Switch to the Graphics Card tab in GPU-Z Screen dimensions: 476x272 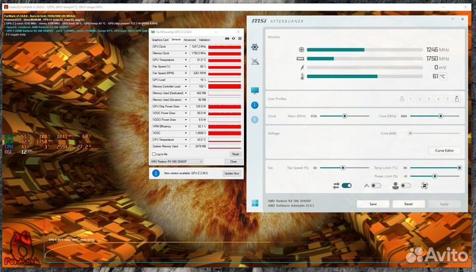point(160,40)
